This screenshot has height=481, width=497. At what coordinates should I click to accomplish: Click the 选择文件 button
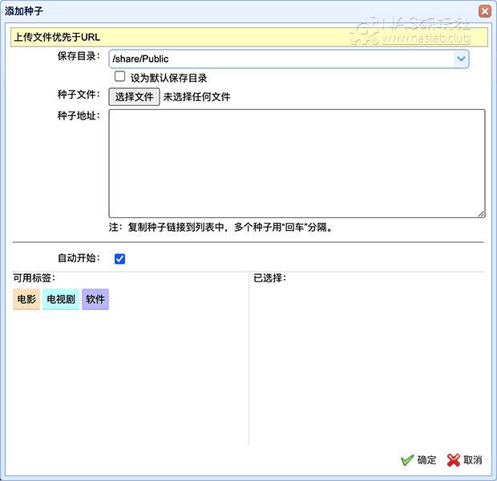point(134,97)
